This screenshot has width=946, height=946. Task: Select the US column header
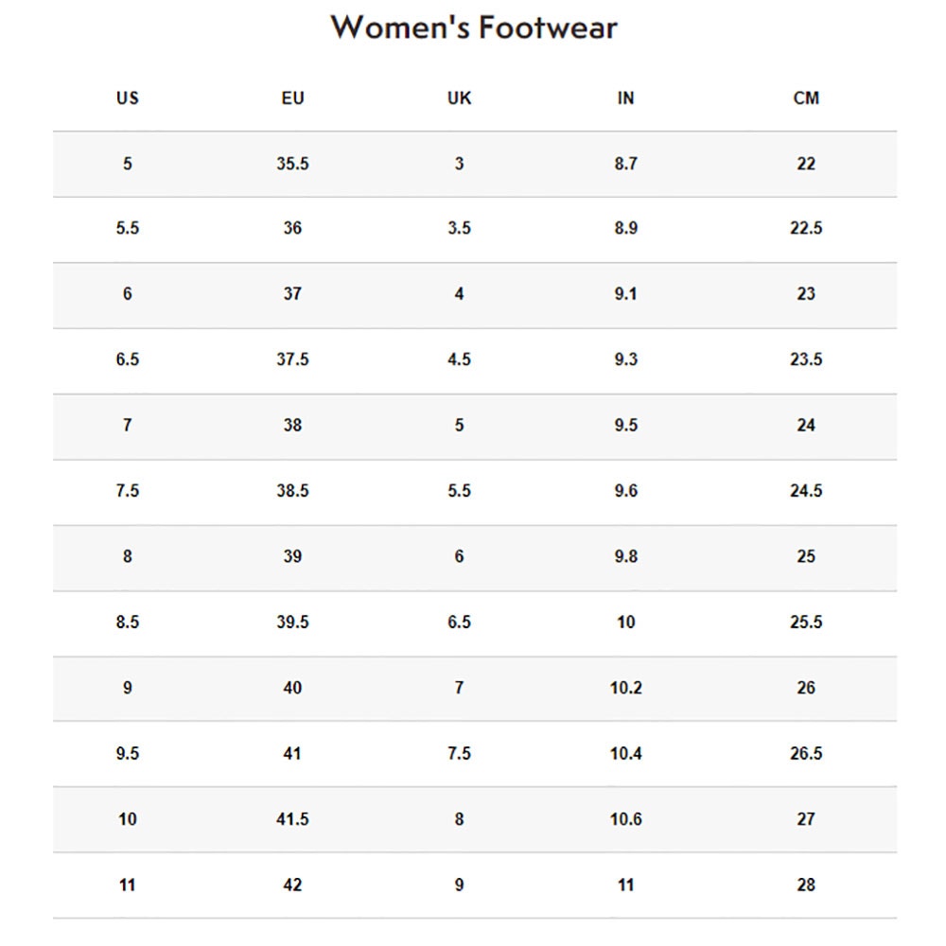(128, 97)
